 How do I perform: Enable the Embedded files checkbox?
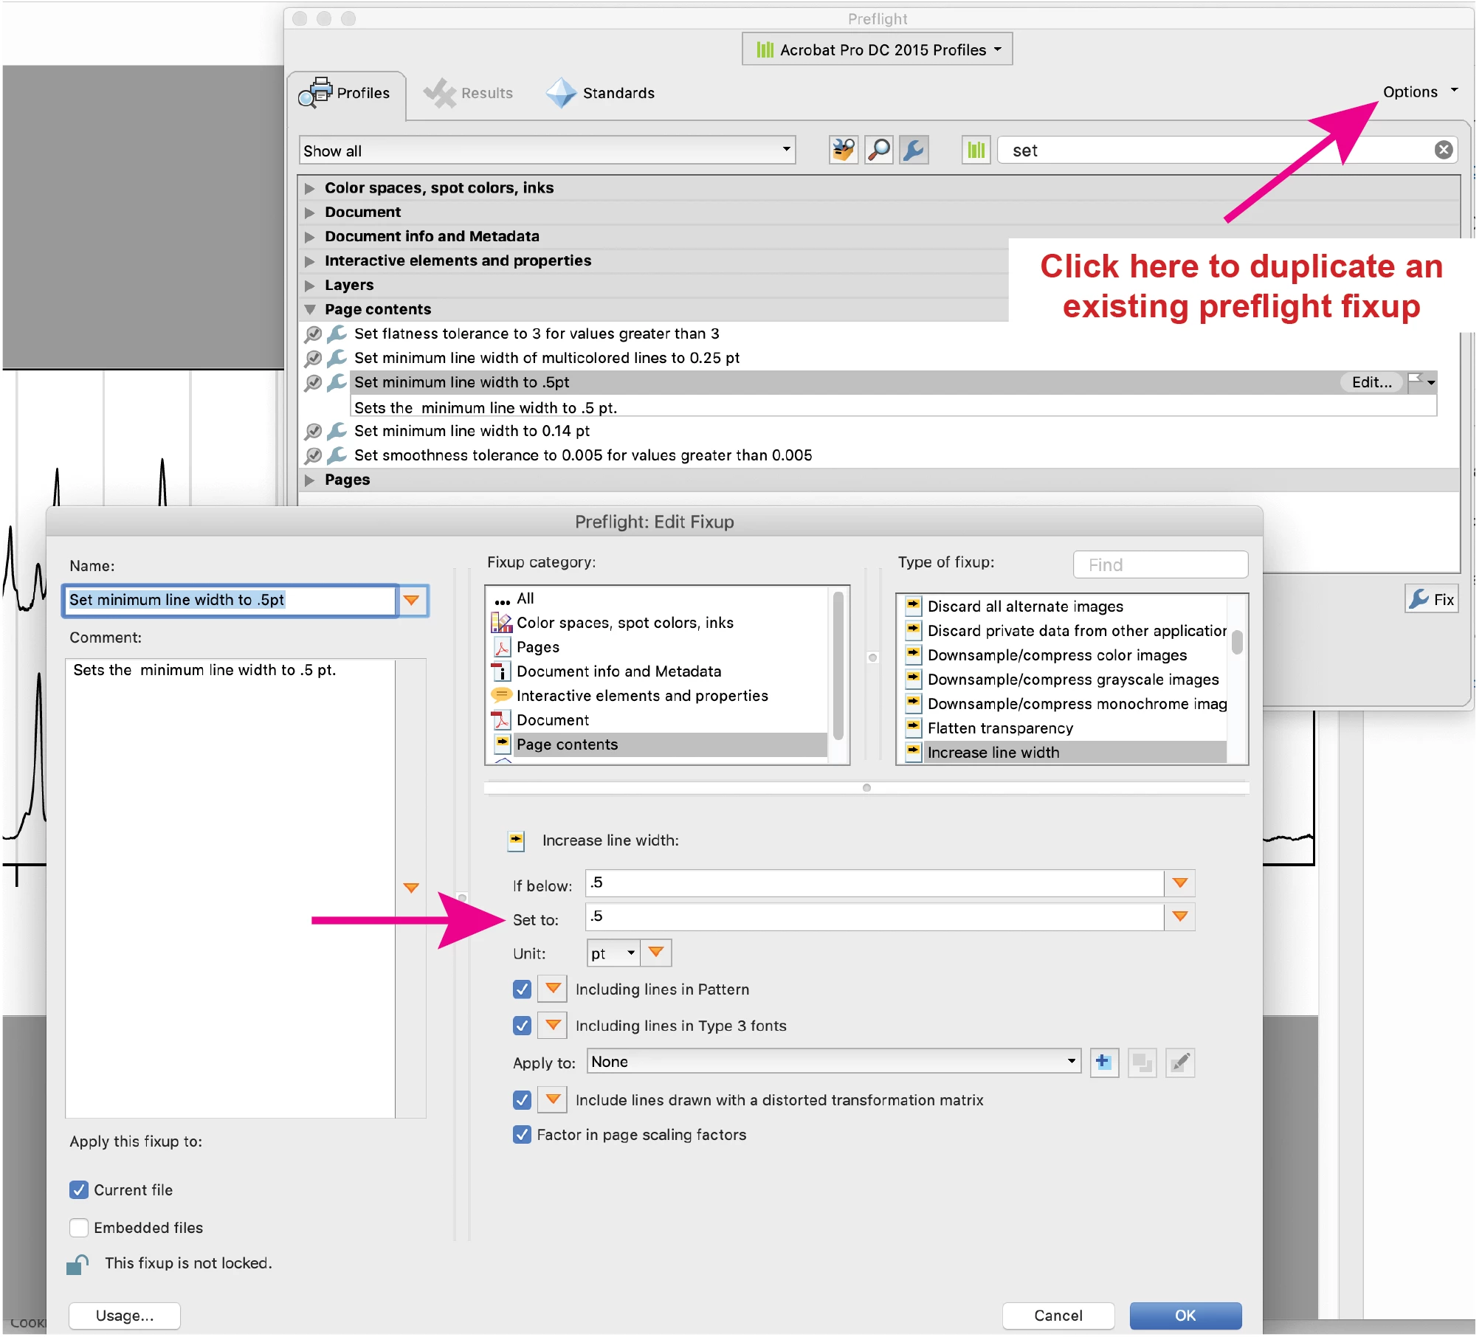pos(79,1229)
